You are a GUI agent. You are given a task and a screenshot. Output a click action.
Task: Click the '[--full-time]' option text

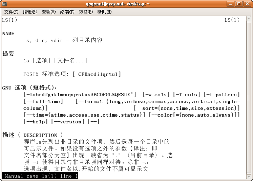pos(43,101)
